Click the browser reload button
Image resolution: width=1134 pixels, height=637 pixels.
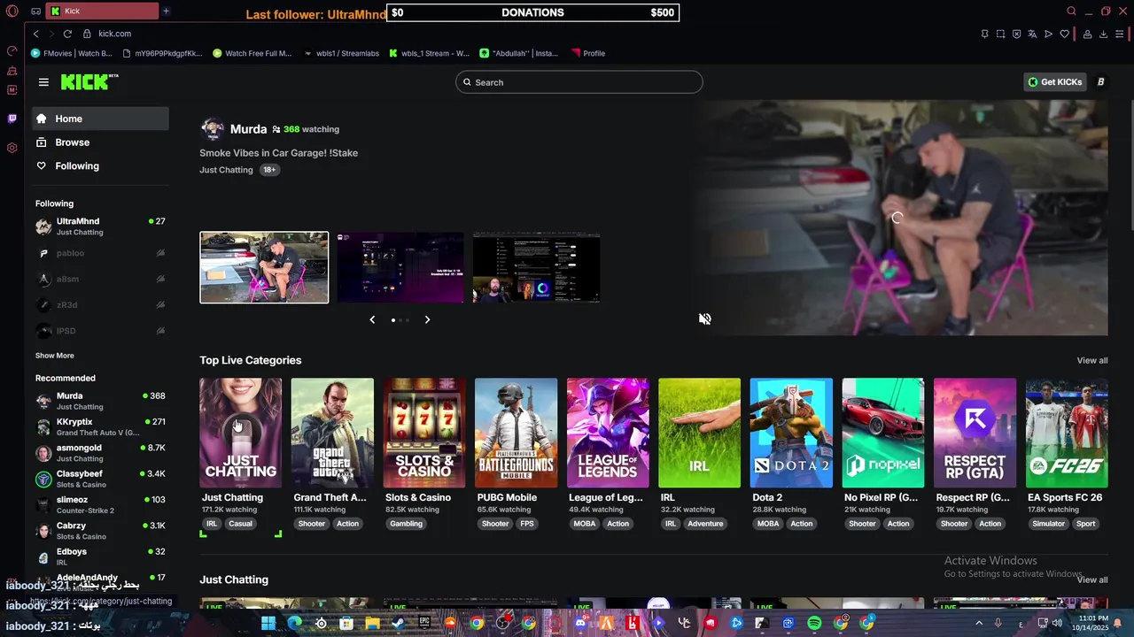coord(67,34)
